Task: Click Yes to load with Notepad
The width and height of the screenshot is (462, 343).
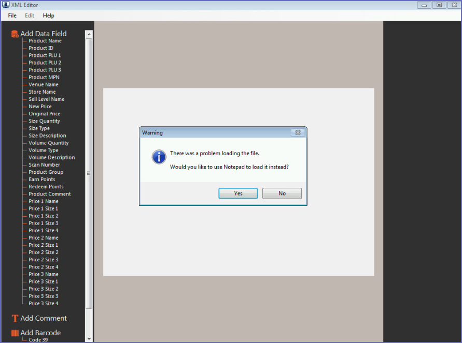Action: coord(238,193)
